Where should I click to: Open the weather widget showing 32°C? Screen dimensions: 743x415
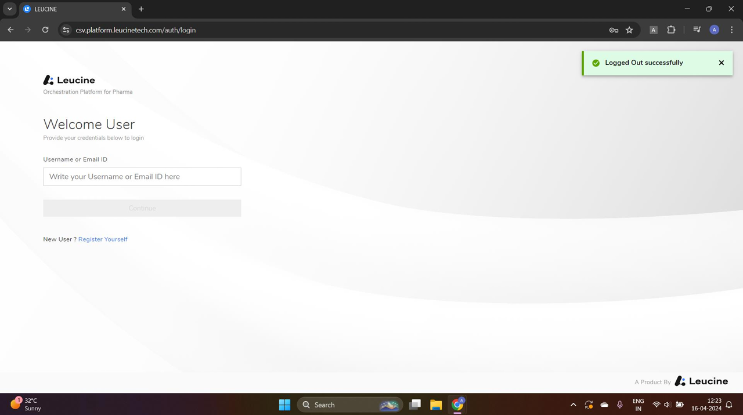[x=27, y=405]
